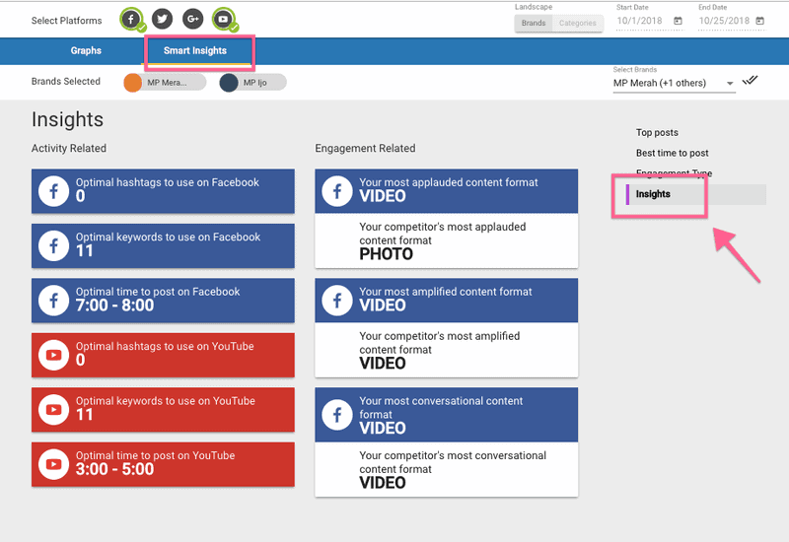Select the YouTube platform icon
The width and height of the screenshot is (789, 542).
[x=224, y=19]
